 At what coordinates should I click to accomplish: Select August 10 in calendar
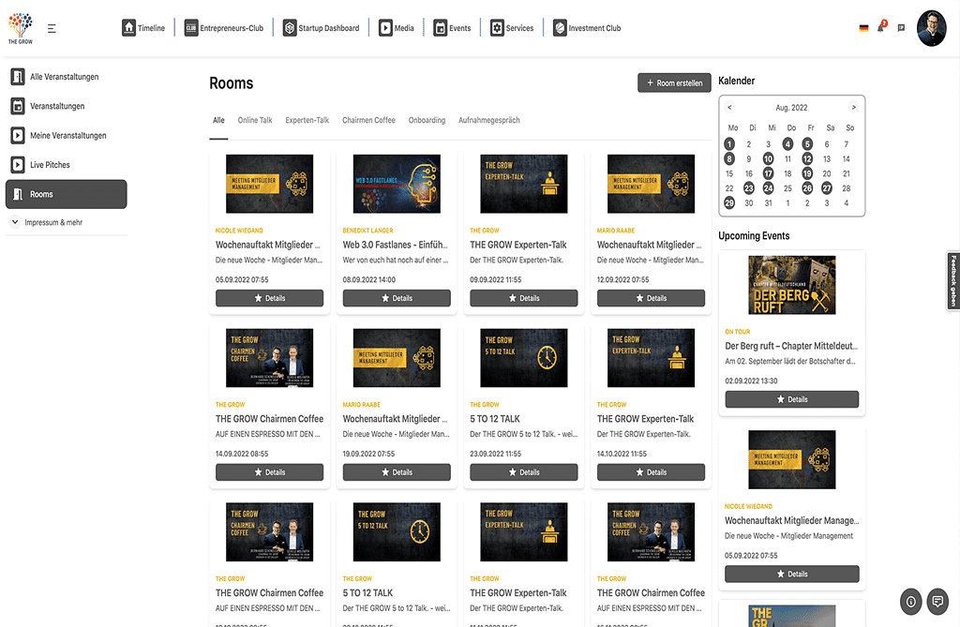point(769,158)
